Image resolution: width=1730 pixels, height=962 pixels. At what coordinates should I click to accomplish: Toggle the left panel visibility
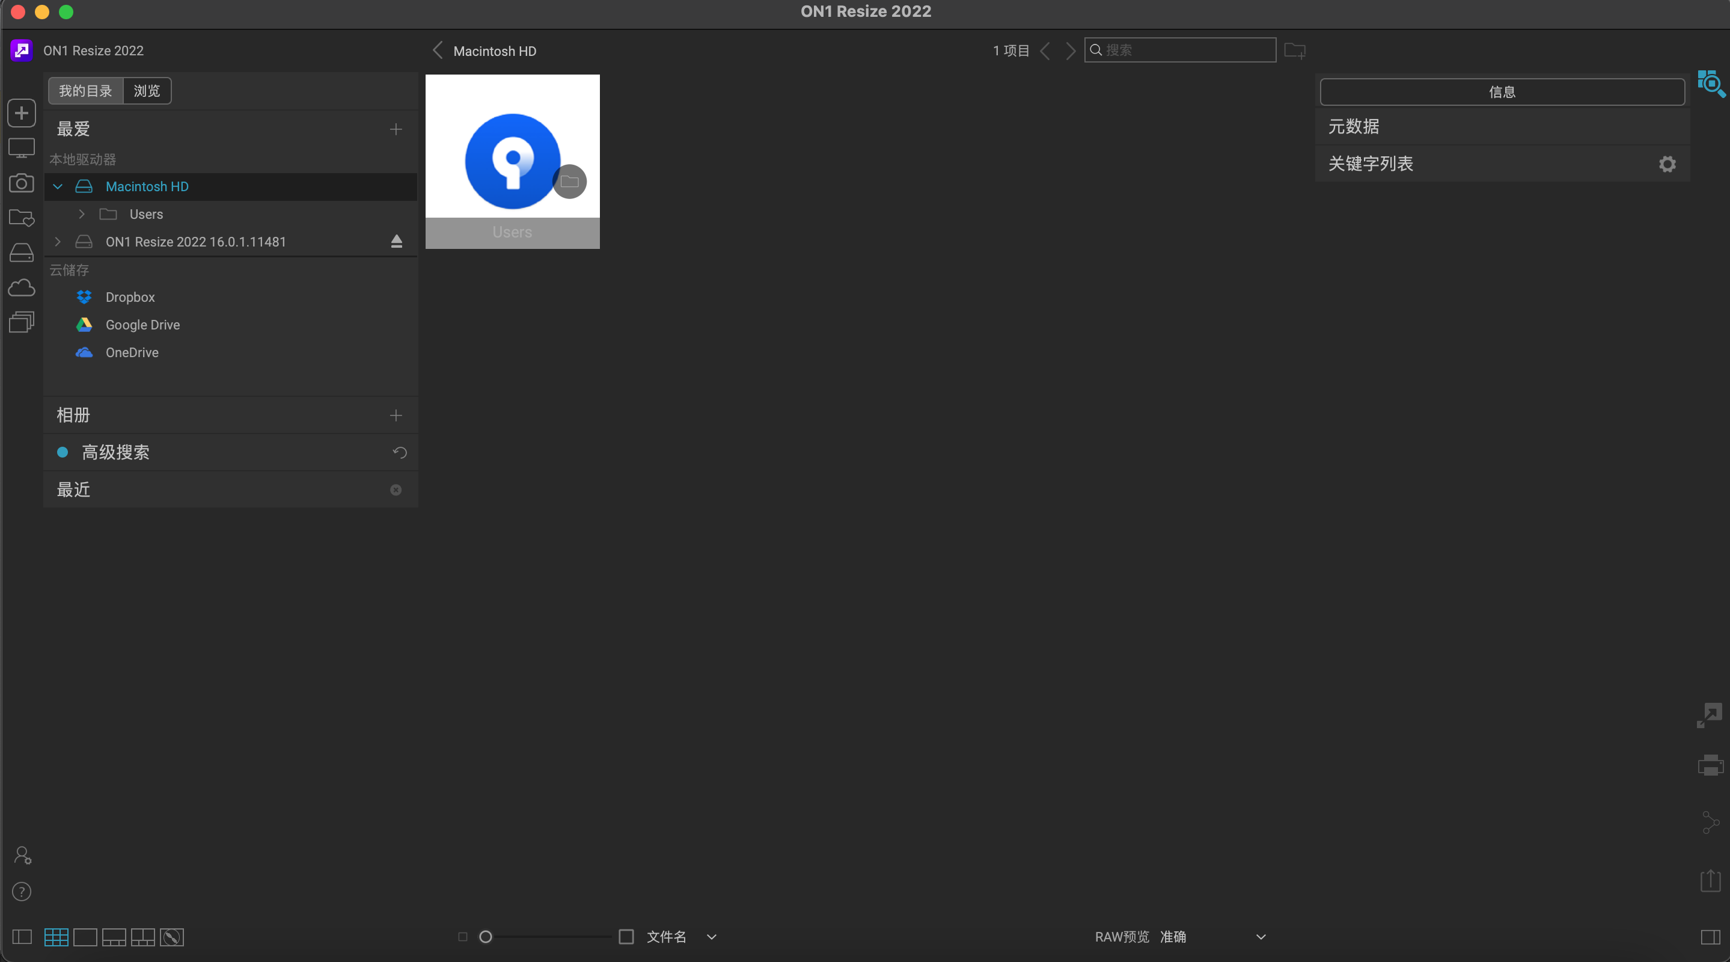(22, 937)
